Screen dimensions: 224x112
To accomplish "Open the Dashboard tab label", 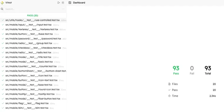I will (x=79, y=3).
